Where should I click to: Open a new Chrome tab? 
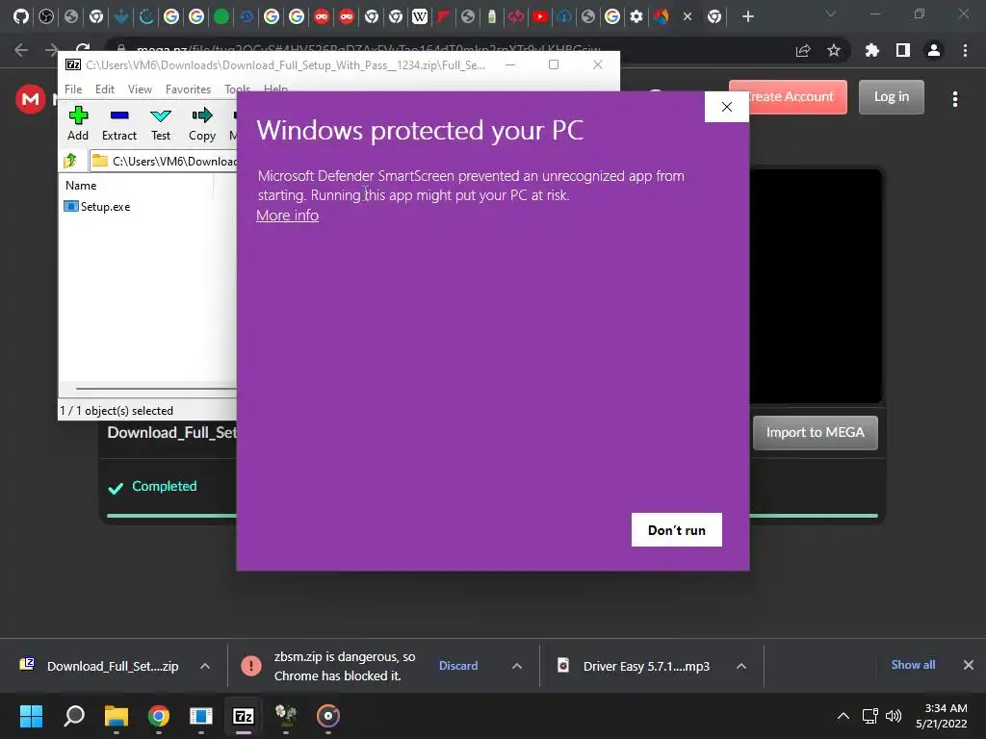click(747, 16)
